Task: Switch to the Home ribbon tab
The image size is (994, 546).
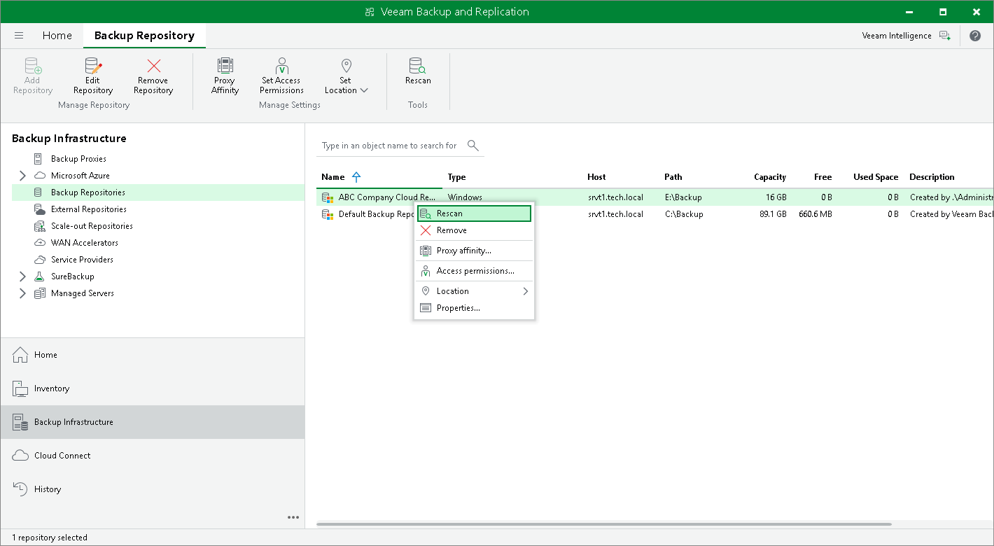Action: [57, 36]
